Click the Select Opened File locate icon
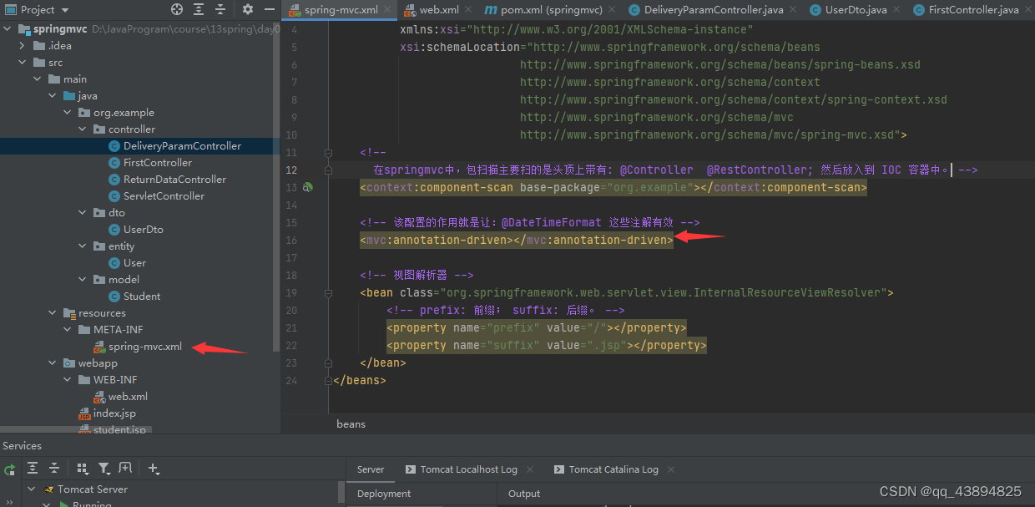The height and width of the screenshot is (507, 1035). click(x=177, y=9)
